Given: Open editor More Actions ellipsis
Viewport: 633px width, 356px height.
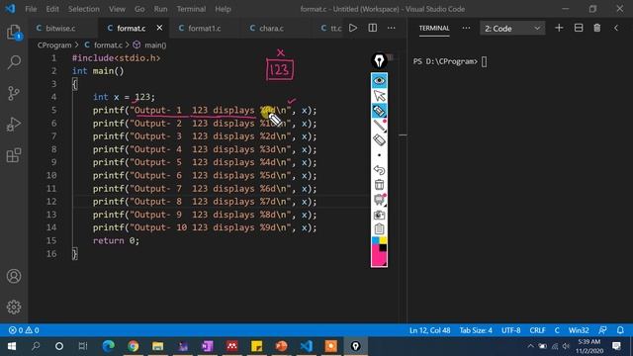Looking at the screenshot, I should (392, 28).
